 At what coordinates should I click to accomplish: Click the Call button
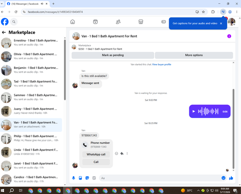point(96,162)
